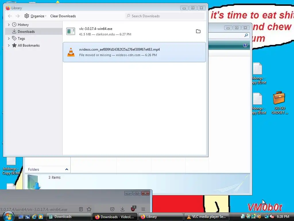
Task: Switch to the Downloads Explorer taskbar button
Action: click(69, 217)
